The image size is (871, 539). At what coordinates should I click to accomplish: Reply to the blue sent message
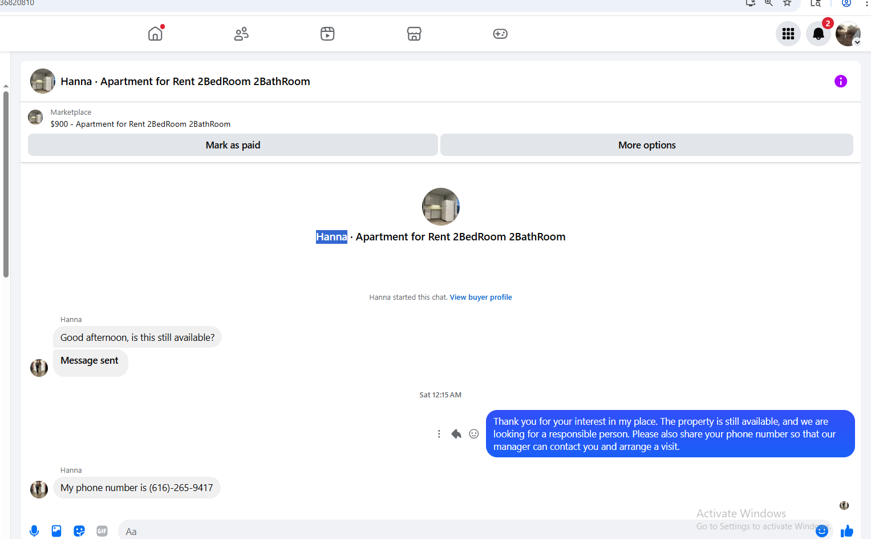tap(456, 434)
